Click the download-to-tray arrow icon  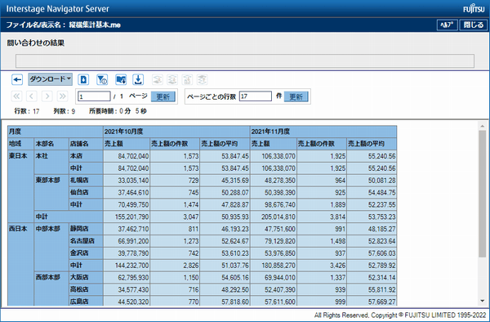pyautogui.click(x=138, y=80)
